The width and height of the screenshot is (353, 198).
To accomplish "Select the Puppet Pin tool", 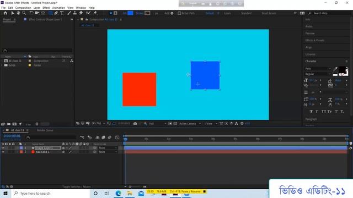I will click(95, 13).
